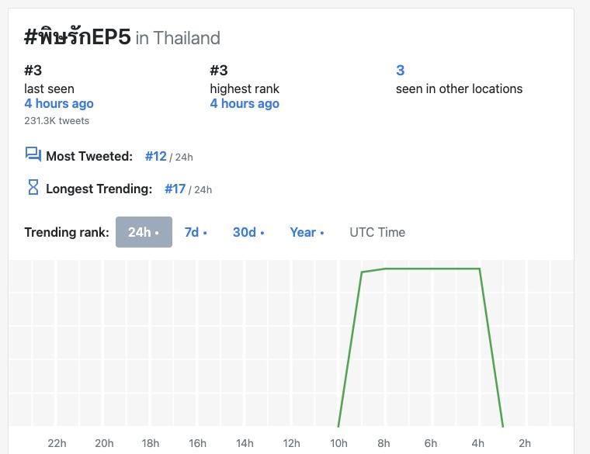Select the 24h trending rank tab

[x=144, y=232]
